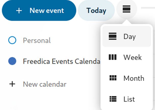Click the Week view columns icon
Screen dimensions: 155x110
pos(112,57)
